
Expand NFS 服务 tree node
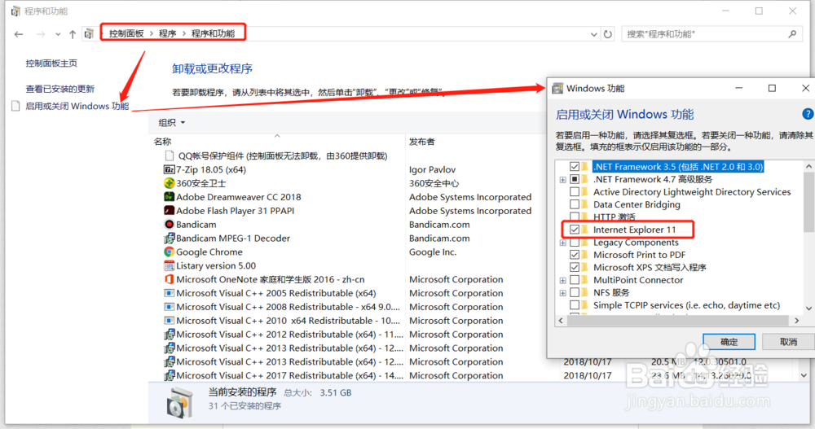(x=563, y=293)
